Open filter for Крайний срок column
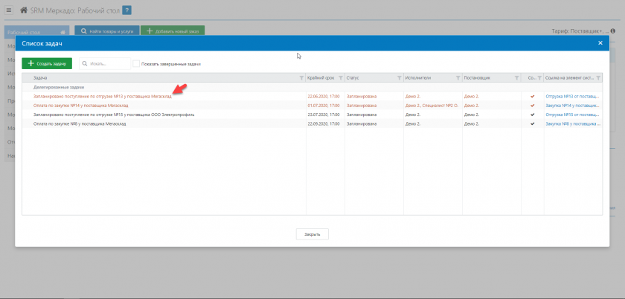Image resolution: width=625 pixels, height=299 pixels. click(x=339, y=77)
